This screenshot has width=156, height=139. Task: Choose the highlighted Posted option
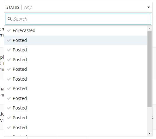[76, 40]
